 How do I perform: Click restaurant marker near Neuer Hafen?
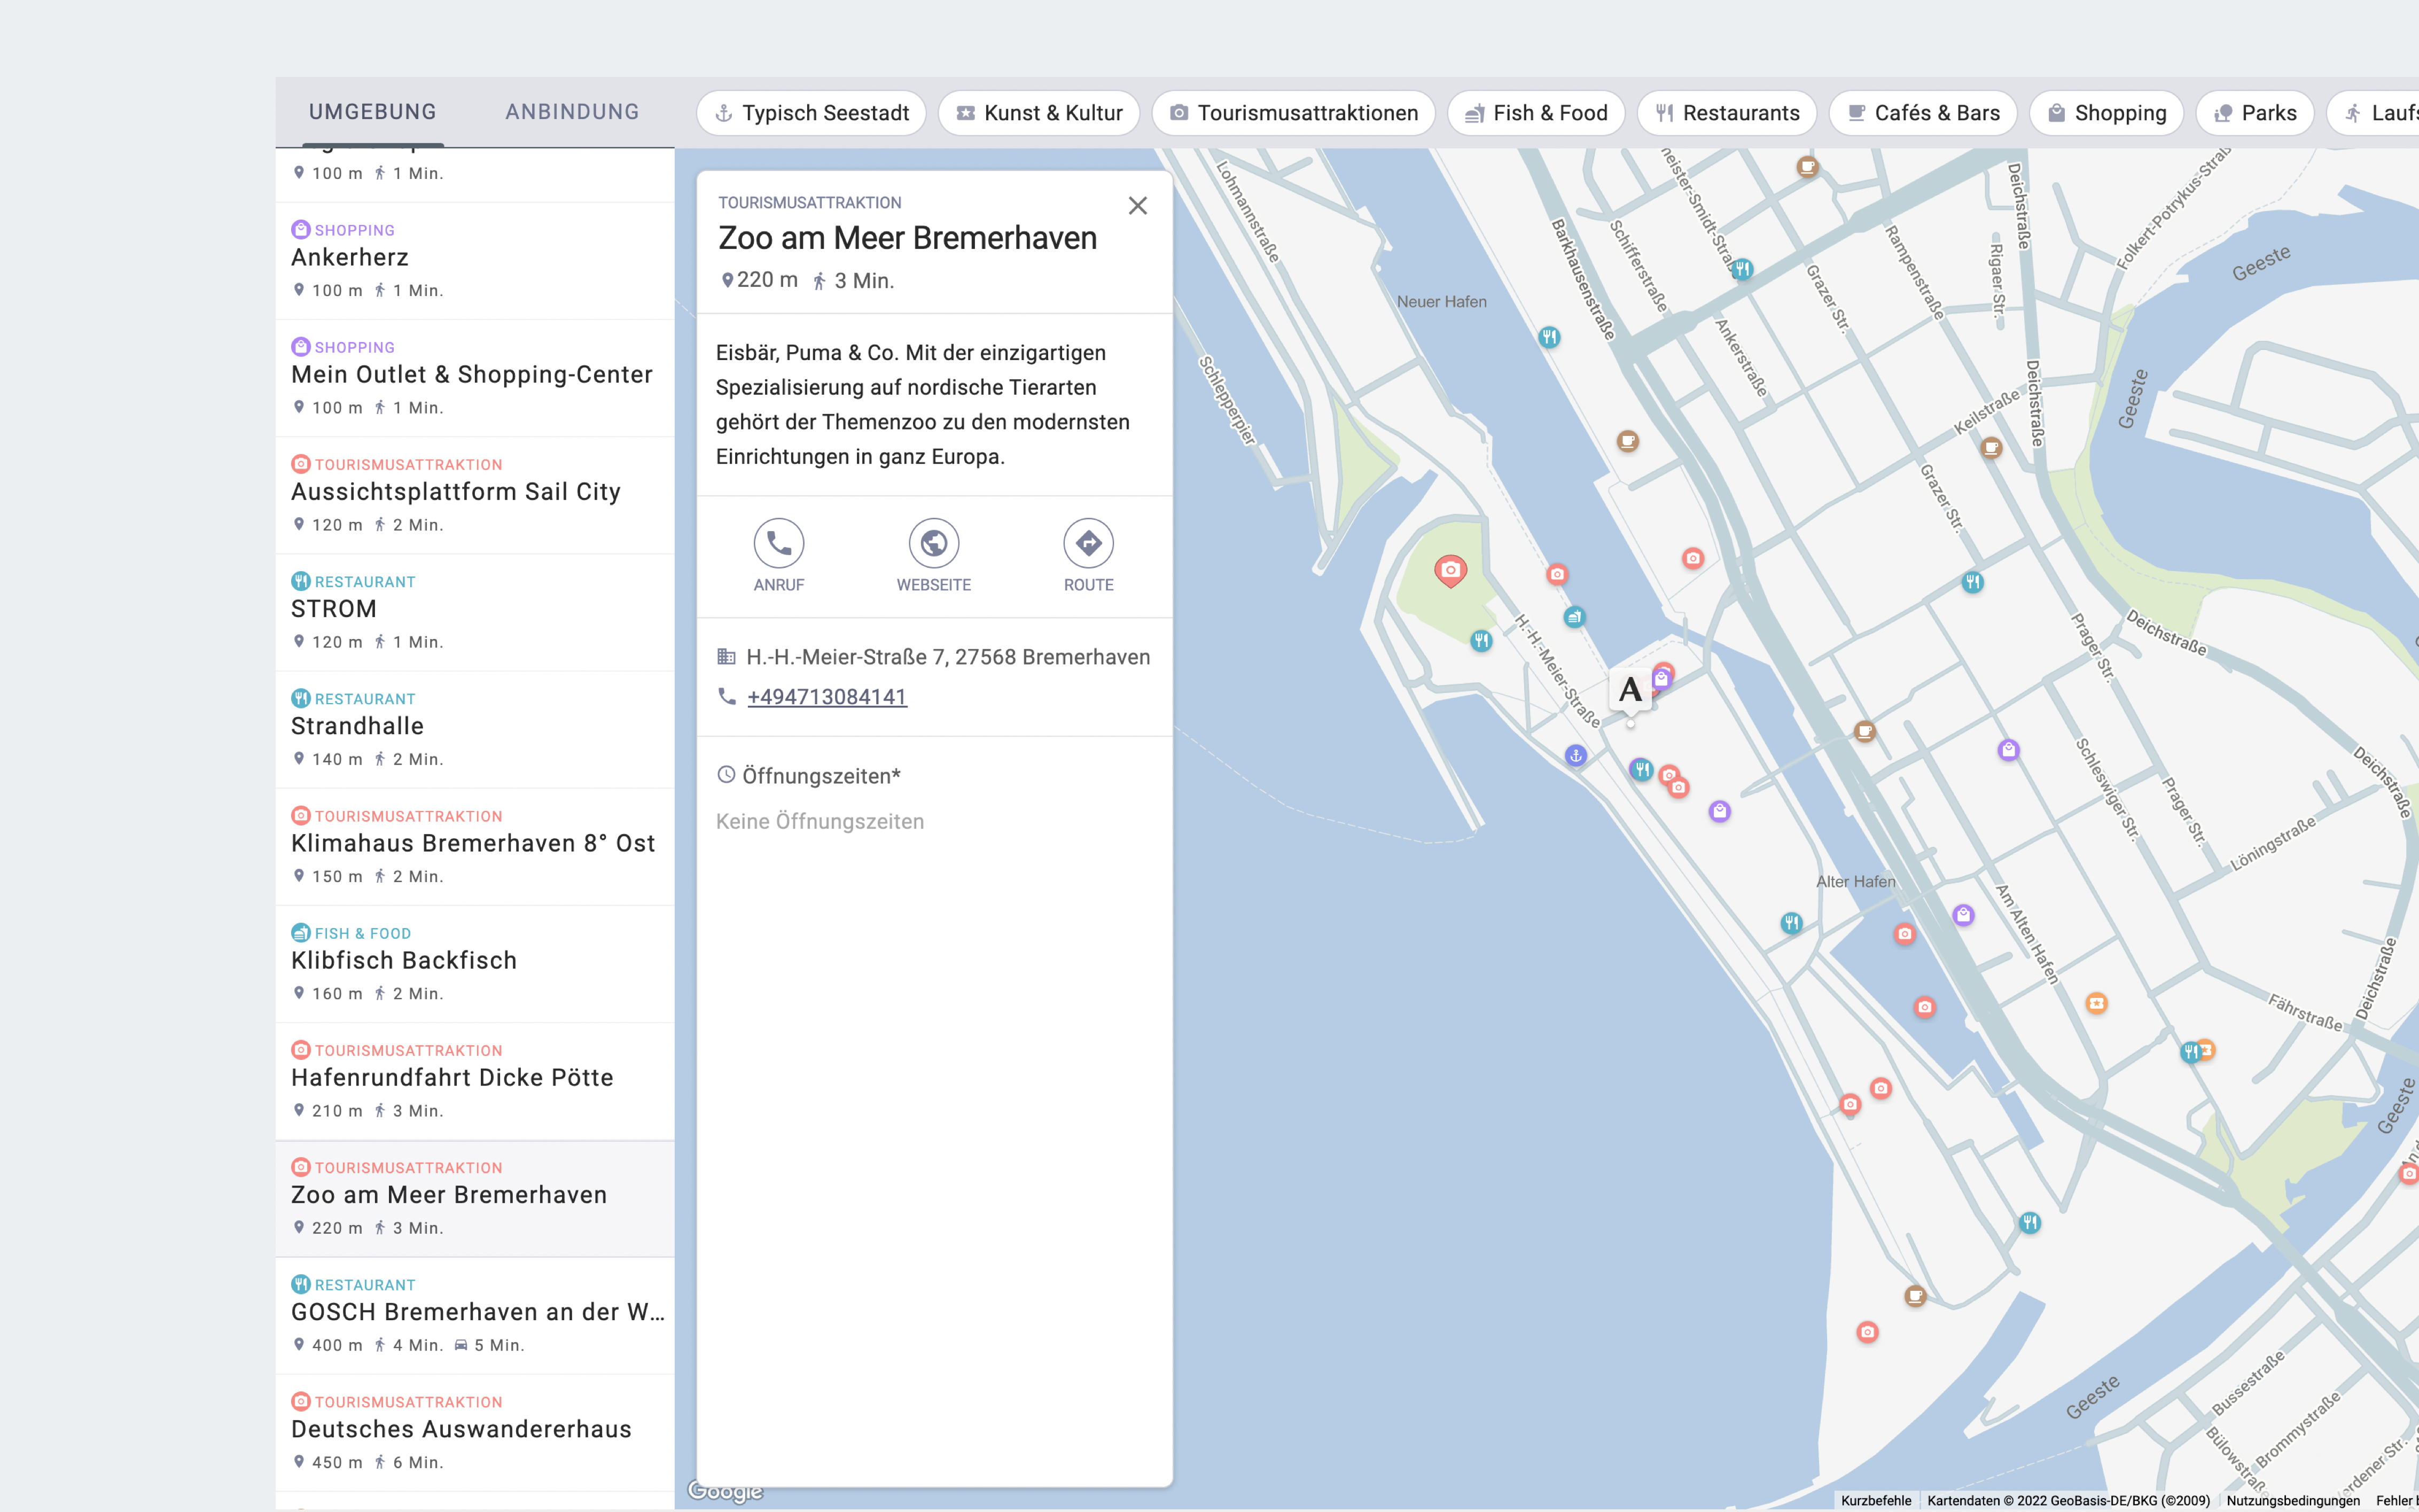tap(1549, 337)
